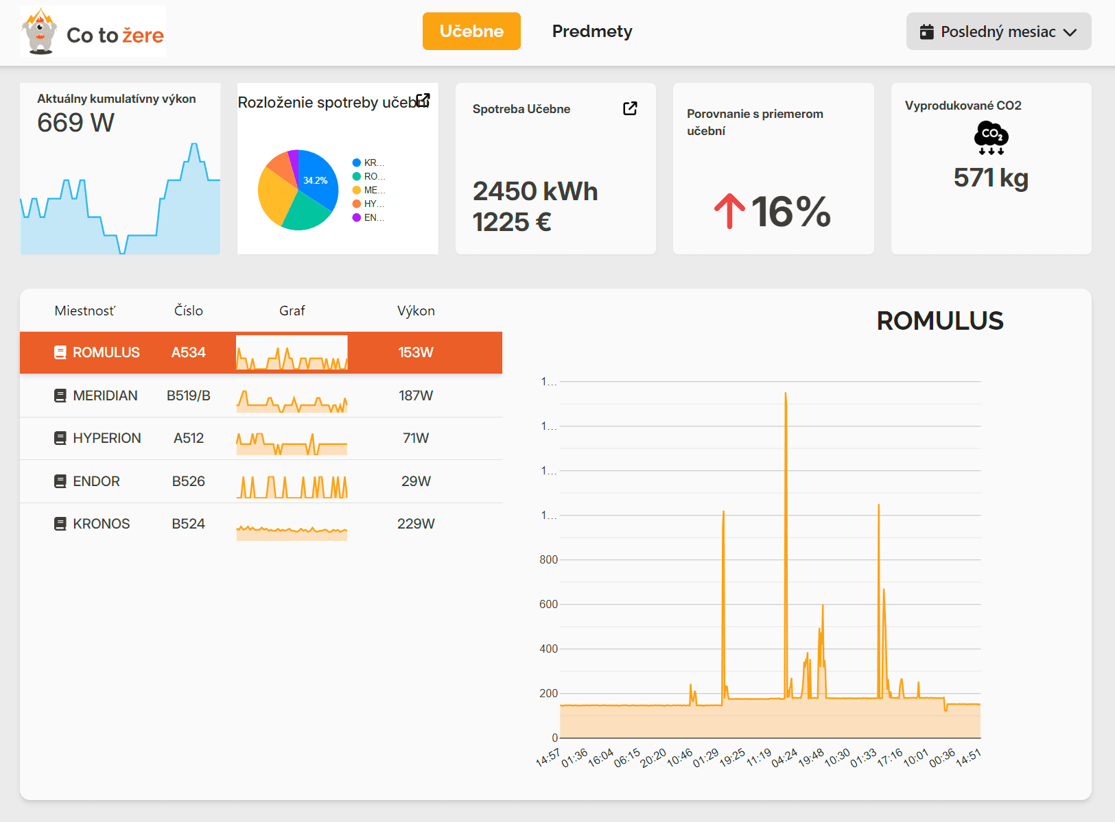This screenshot has width=1115, height=822.
Task: Expand the Posledný mesiac period dropdown
Action: (998, 32)
